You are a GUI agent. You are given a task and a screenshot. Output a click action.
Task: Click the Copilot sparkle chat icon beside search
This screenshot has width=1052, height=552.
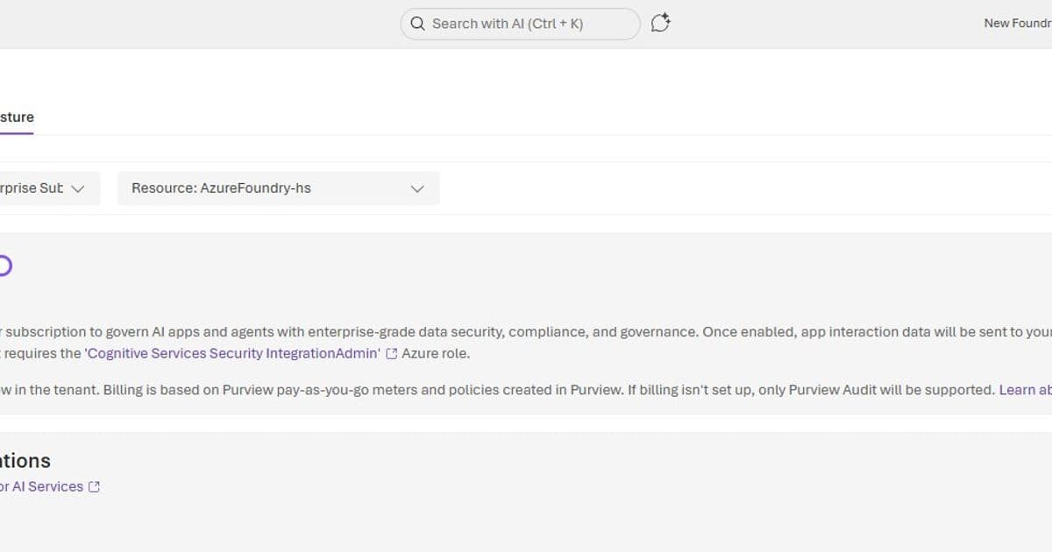coord(659,24)
